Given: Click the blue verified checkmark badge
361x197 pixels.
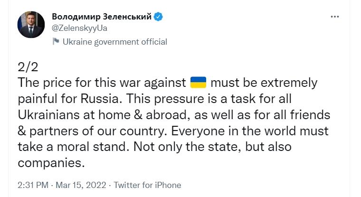Looking at the screenshot, I should point(158,17).
